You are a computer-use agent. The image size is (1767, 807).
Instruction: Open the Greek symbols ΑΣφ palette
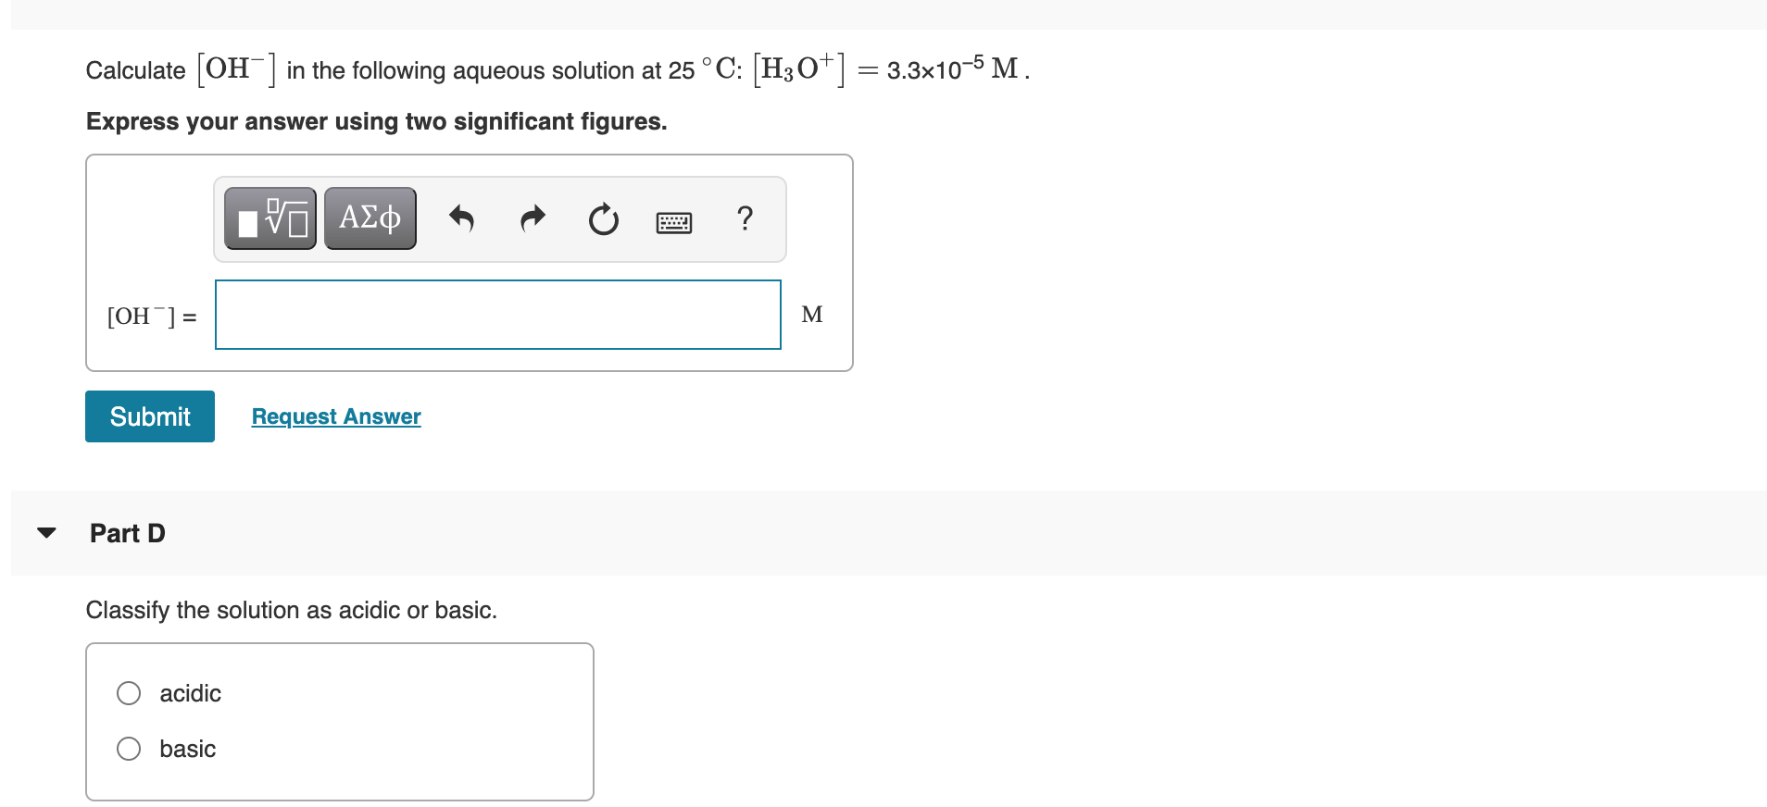[370, 218]
